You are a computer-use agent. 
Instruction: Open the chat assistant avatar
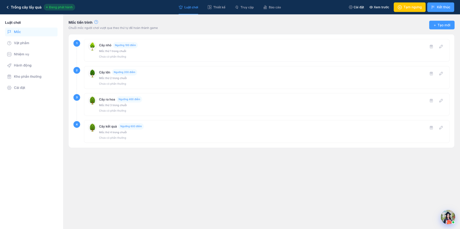pyautogui.click(x=448, y=217)
